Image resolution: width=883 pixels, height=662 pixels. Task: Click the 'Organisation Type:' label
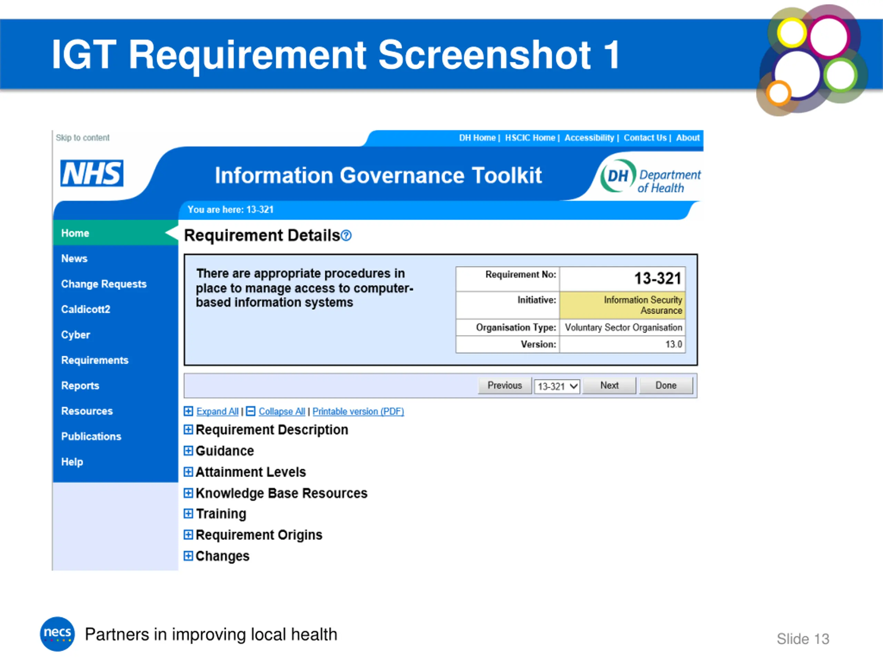tap(516, 328)
